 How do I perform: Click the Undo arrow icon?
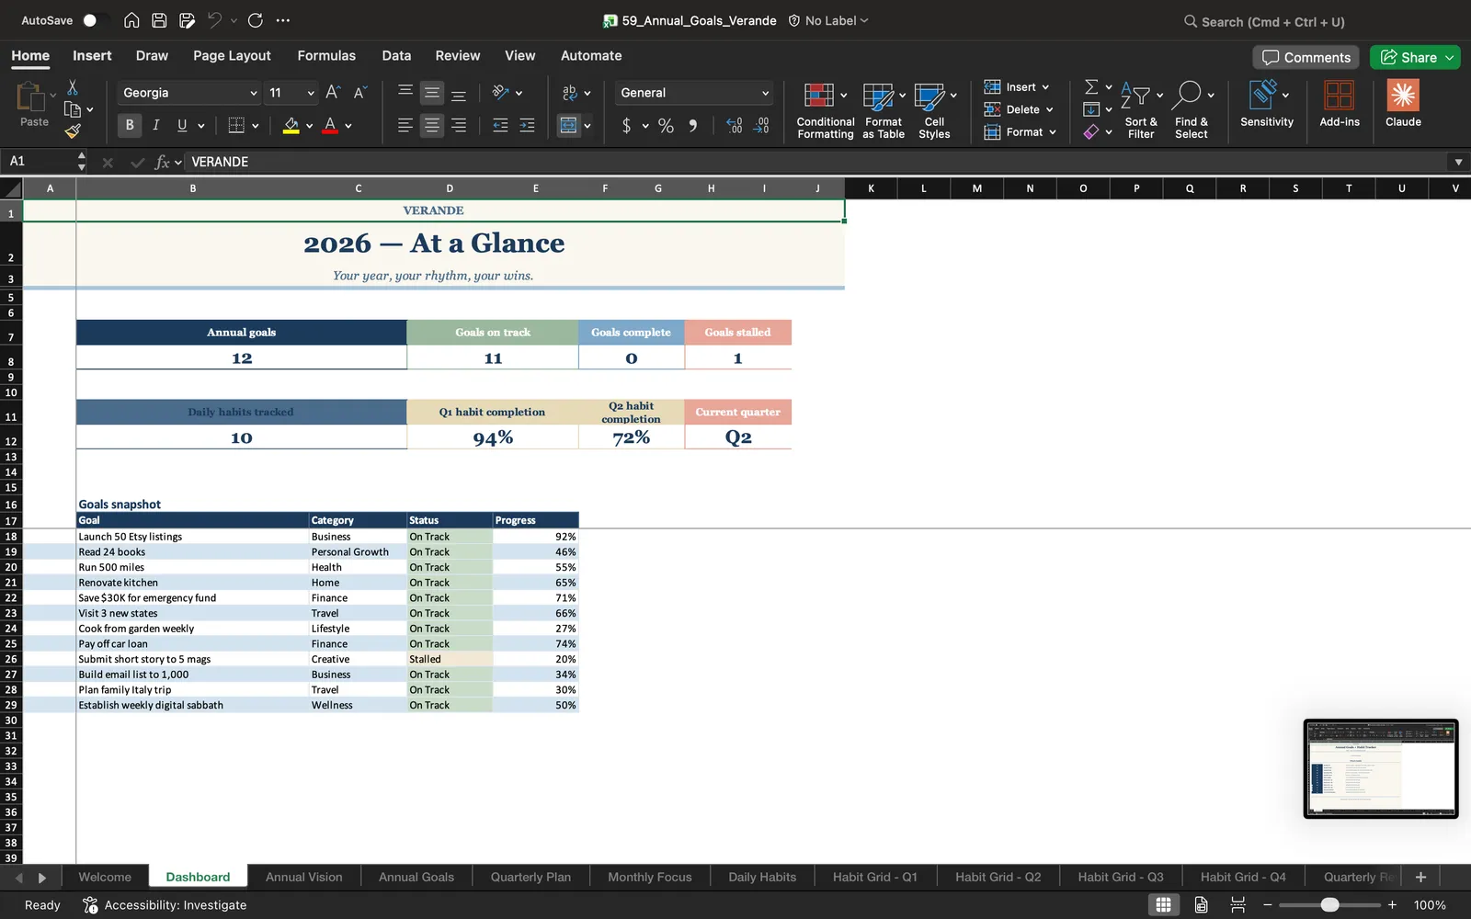coord(214,20)
